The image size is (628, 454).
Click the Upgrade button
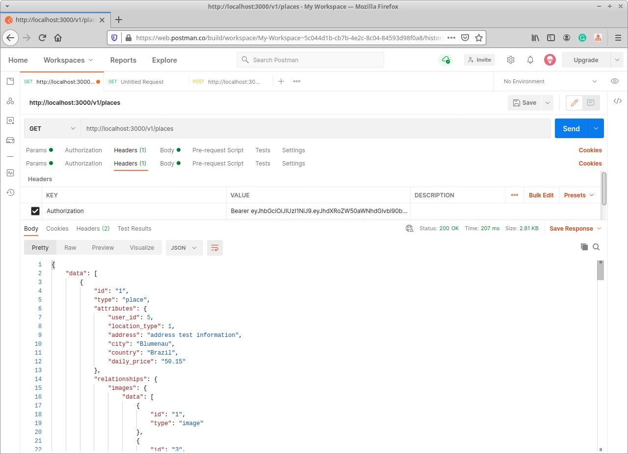click(x=586, y=60)
